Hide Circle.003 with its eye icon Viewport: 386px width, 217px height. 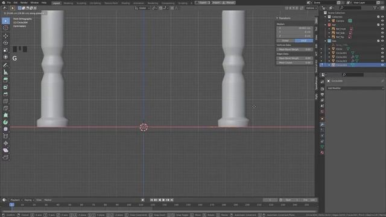tap(382, 61)
